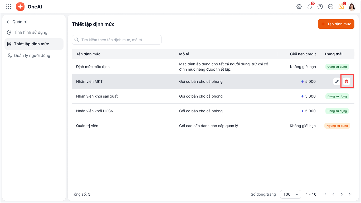The height and width of the screenshot is (203, 361).
Task: Select the Quản trị viên row
Action: tap(87, 126)
